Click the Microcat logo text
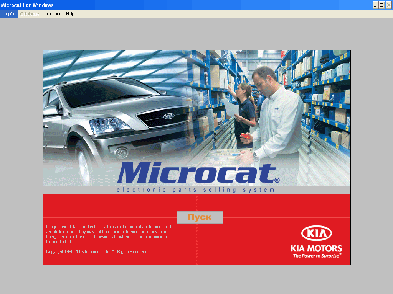Screen dimensions: 393x294 [x=198, y=173]
